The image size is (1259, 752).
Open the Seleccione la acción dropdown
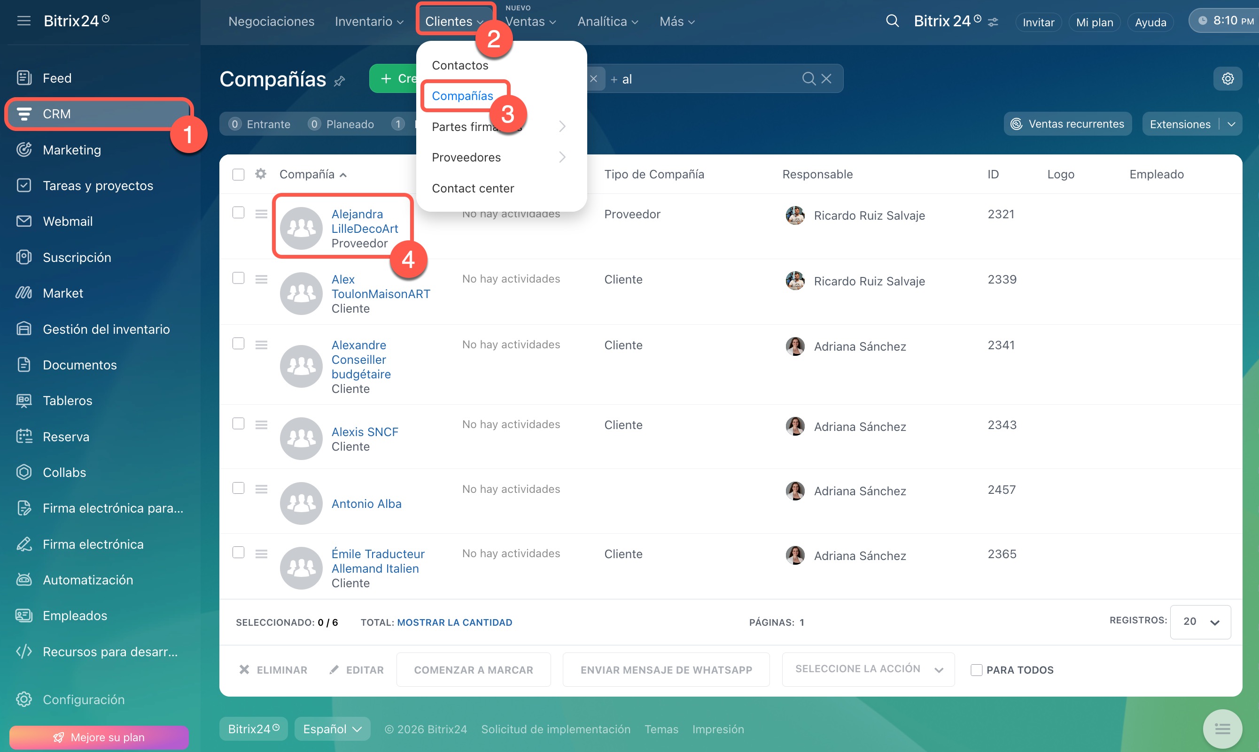(x=868, y=669)
